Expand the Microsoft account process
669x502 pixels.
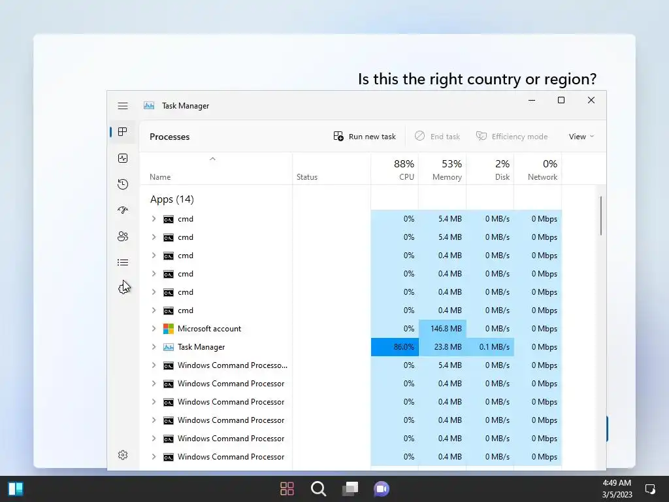click(154, 329)
